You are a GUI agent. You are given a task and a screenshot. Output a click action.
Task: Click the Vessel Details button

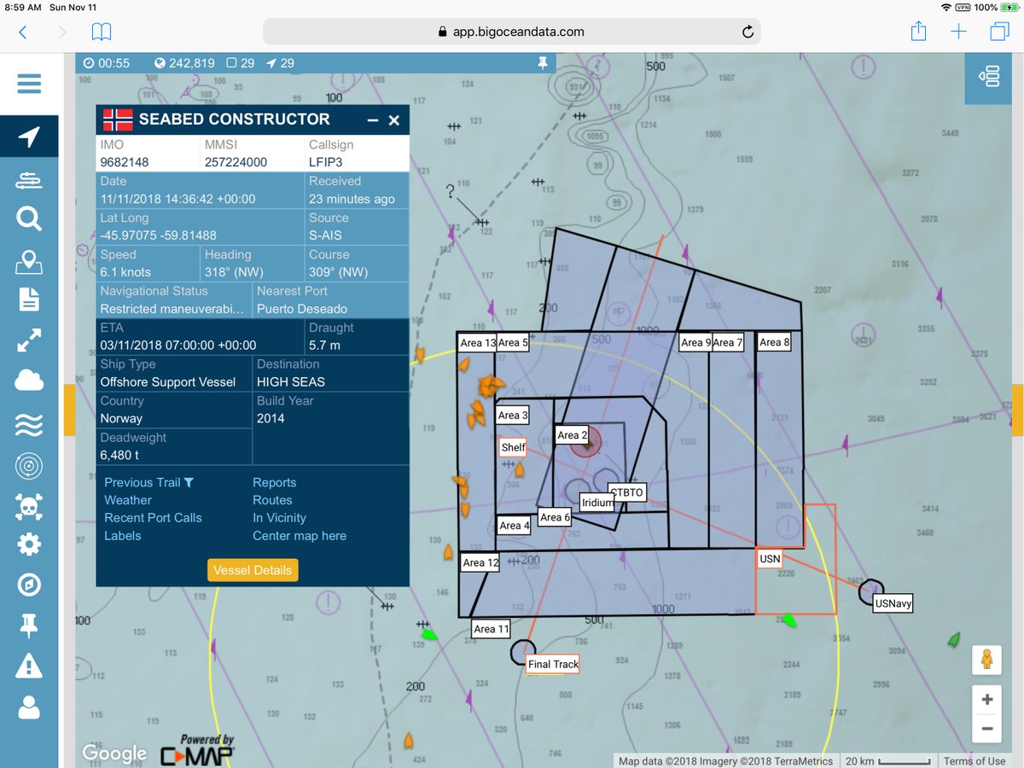[253, 570]
